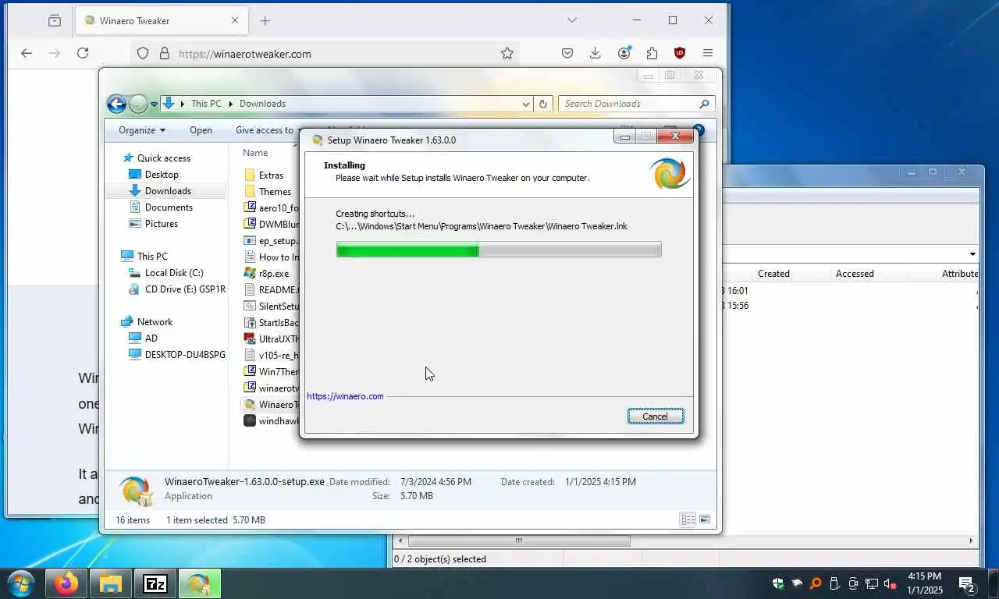The width and height of the screenshot is (999, 599).
Task: Select This PC in navigation pane
Action: coord(152,257)
